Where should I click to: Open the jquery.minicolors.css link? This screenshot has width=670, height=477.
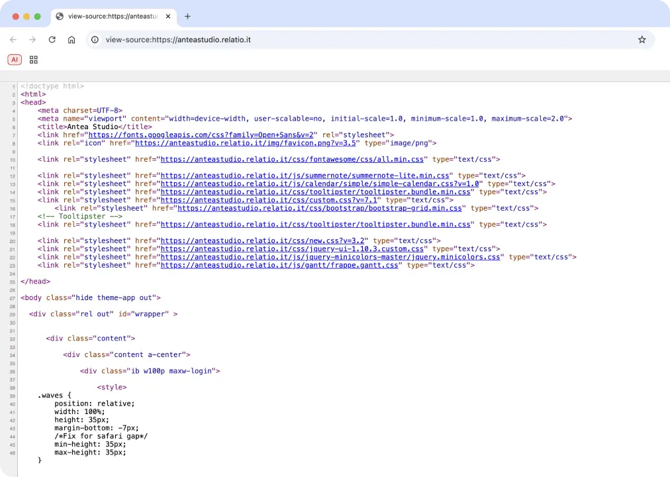[330, 257]
